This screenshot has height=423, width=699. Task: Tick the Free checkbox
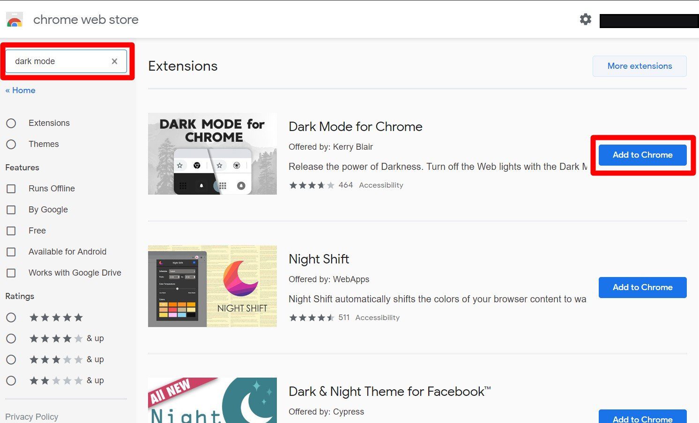point(11,231)
